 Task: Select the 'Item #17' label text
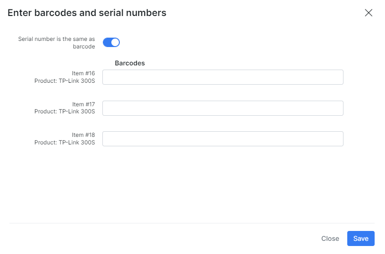click(83, 104)
